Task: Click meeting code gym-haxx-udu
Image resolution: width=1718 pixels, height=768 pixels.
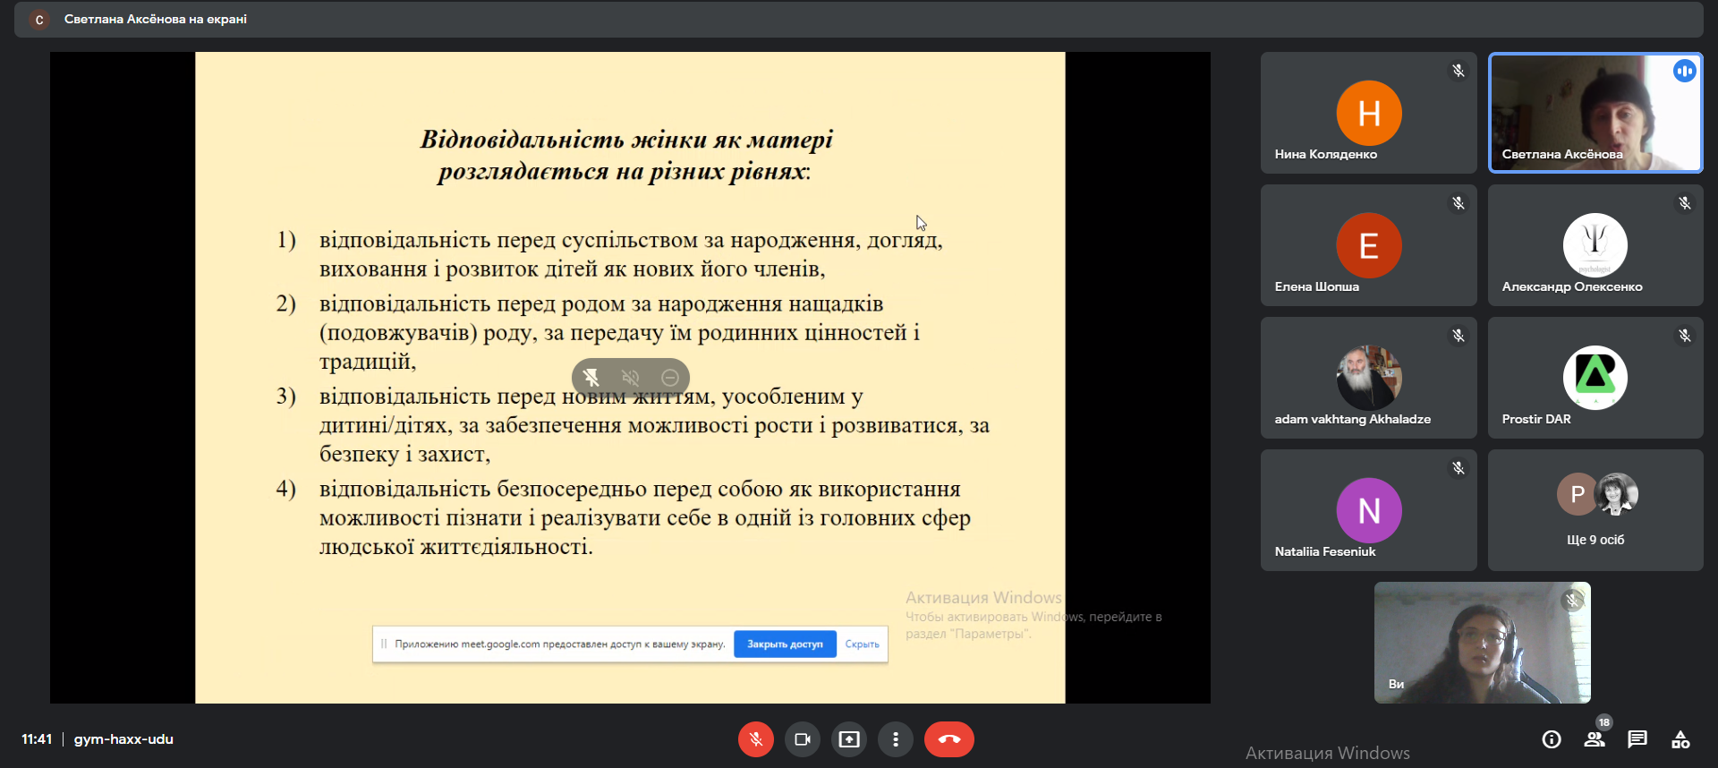Action: (x=123, y=739)
